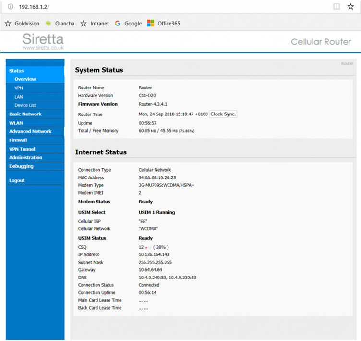Open the Overview status page
361x341 pixels.
point(35,79)
